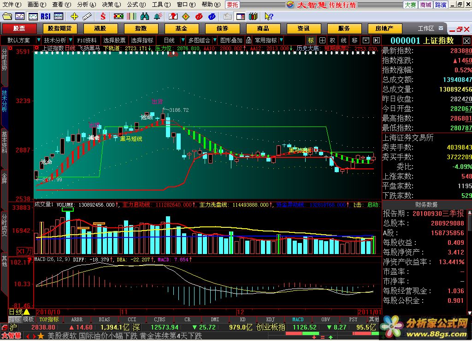The height and width of the screenshot is (341, 472).
Task: Click the 财务数据 panel header
Action: click(x=426, y=205)
